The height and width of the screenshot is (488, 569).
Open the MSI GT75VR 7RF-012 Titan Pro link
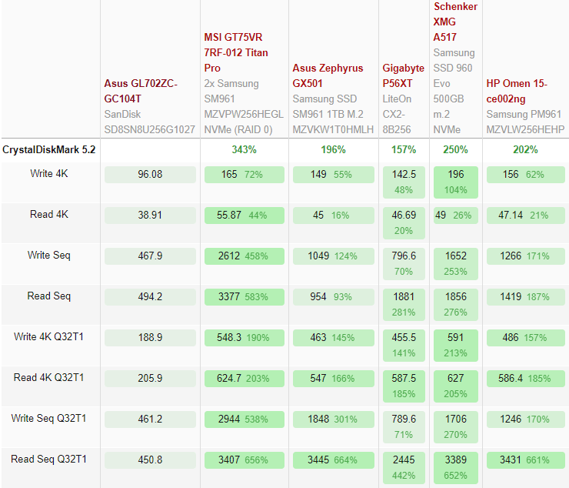click(x=236, y=52)
